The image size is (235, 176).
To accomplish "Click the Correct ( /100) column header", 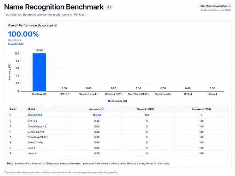I will pyautogui.click(x=146, y=109).
